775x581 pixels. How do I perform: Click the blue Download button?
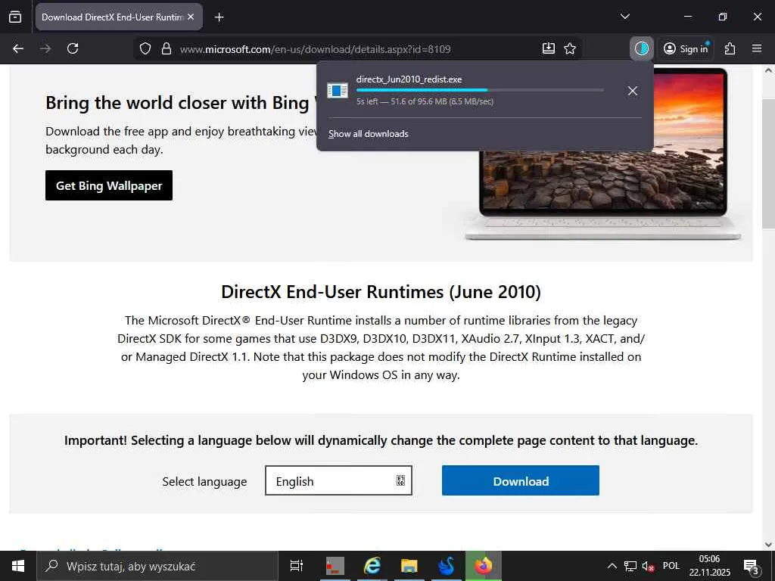pos(521,480)
